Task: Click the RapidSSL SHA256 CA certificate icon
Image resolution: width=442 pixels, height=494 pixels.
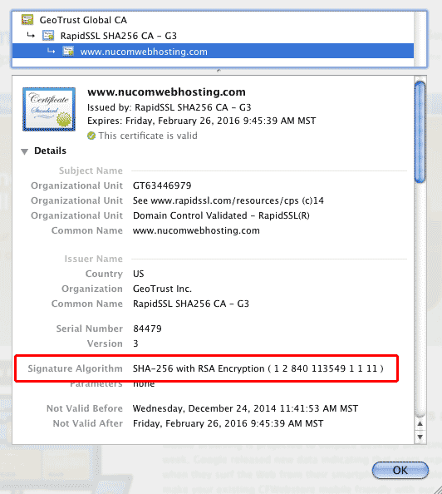Action: point(48,36)
